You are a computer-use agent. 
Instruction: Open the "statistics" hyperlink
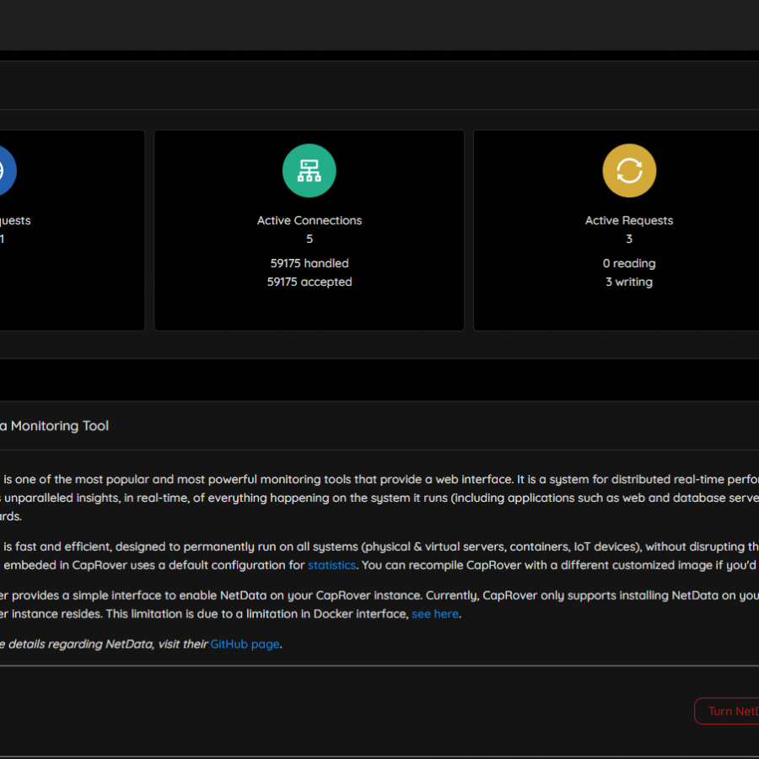pos(331,565)
